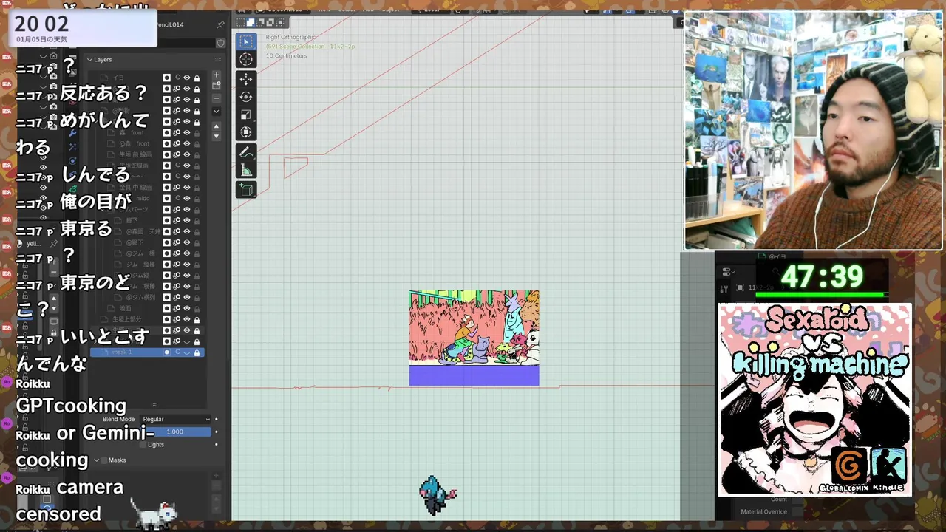Toggle the lock on the mask 1 layer
Screen dimensions: 946x532
tap(197, 352)
